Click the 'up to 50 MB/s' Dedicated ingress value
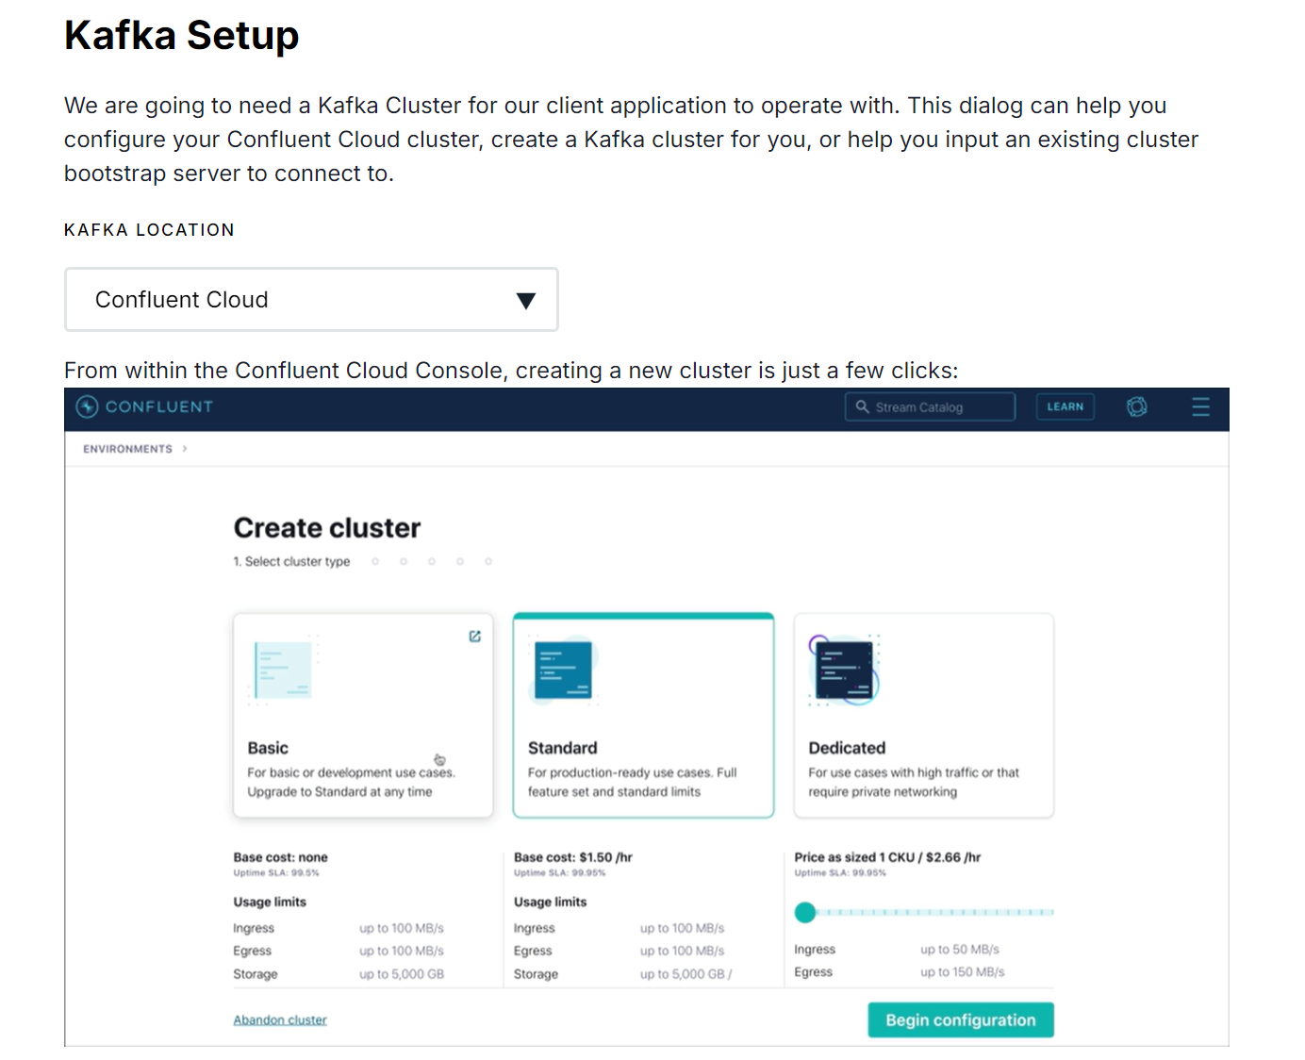Viewport: 1305px width, 1060px height. click(960, 950)
